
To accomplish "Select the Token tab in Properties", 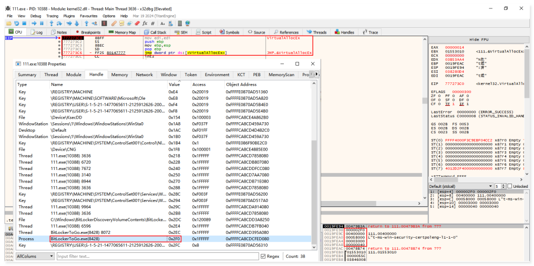I will (191, 75).
